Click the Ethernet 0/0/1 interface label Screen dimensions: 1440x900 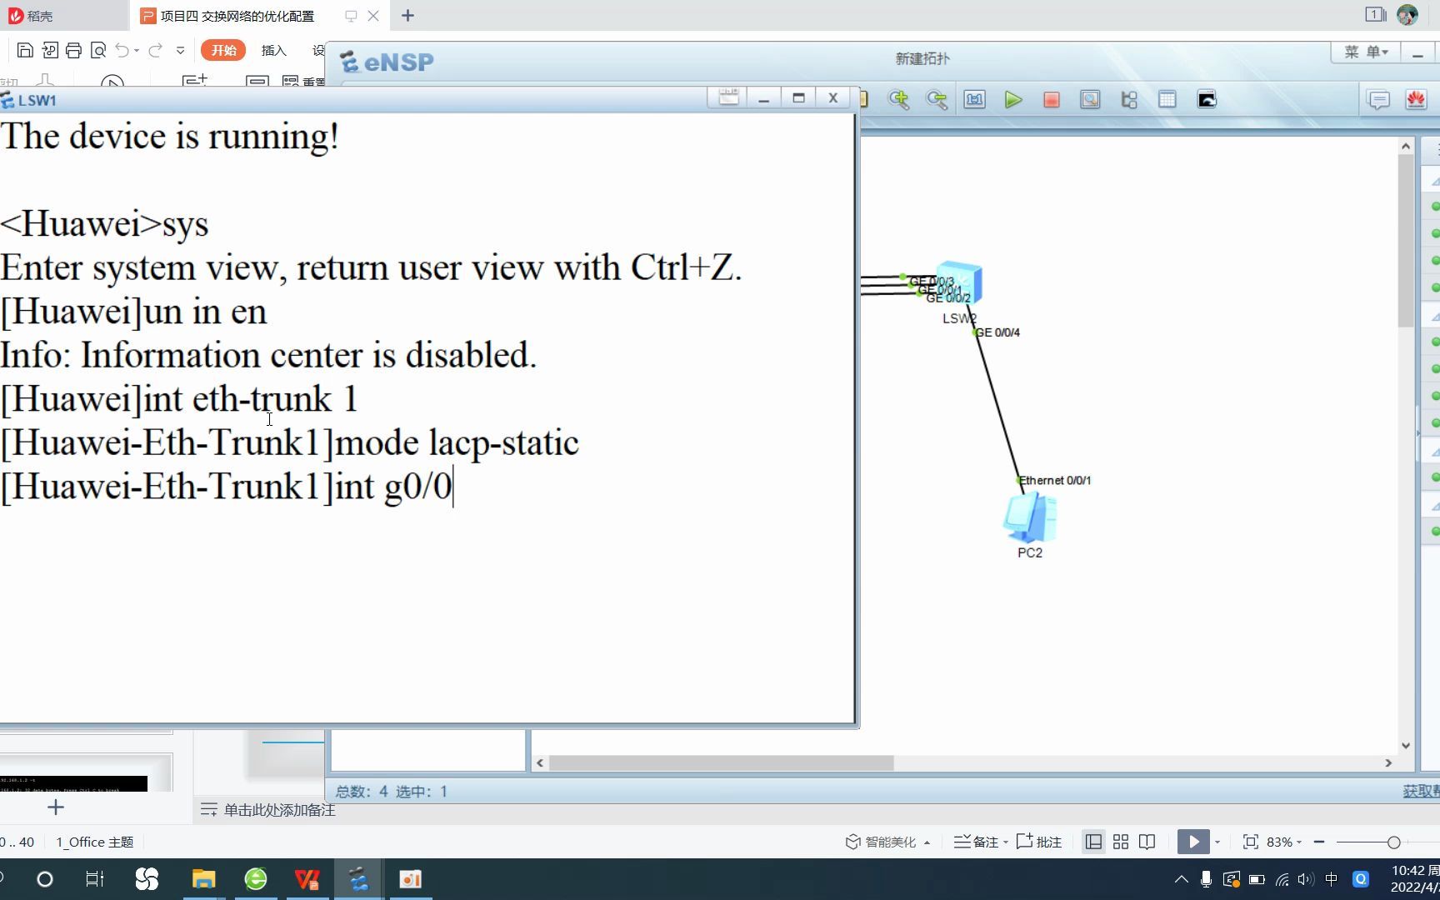tap(1055, 480)
